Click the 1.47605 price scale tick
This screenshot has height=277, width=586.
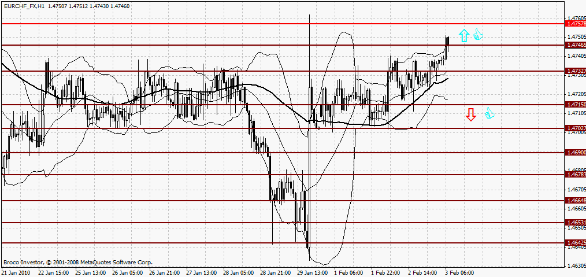coord(576,18)
